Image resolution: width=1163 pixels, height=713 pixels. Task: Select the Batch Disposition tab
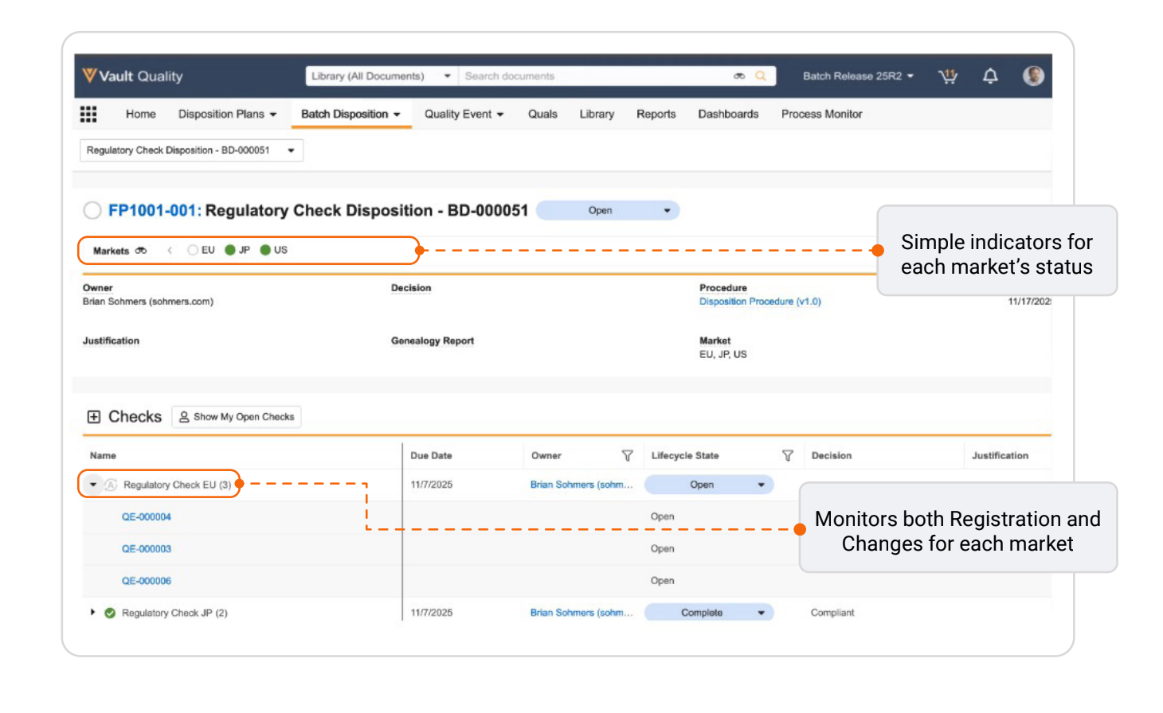pyautogui.click(x=350, y=114)
